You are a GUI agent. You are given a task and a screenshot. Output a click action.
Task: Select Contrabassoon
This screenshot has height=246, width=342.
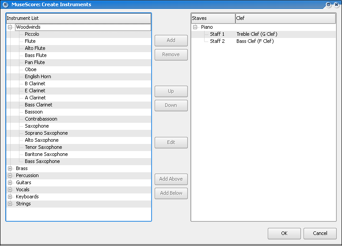tap(41, 119)
